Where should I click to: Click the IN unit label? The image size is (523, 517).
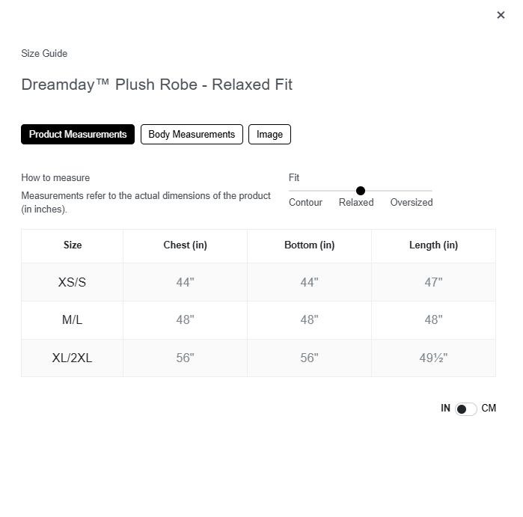pos(445,409)
